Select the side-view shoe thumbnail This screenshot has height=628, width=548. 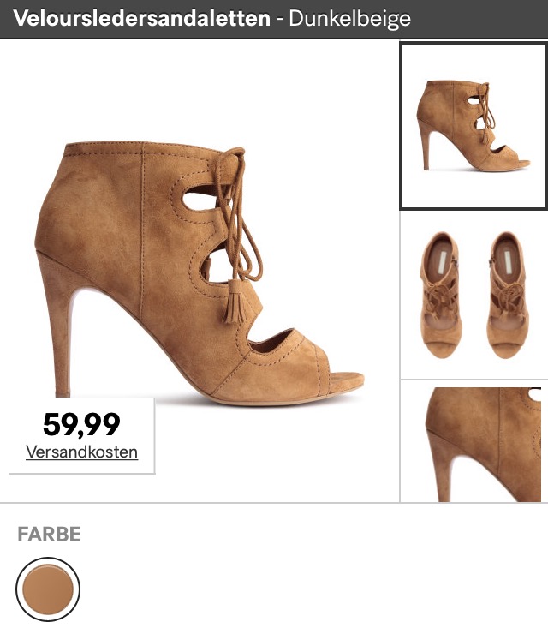point(474,126)
